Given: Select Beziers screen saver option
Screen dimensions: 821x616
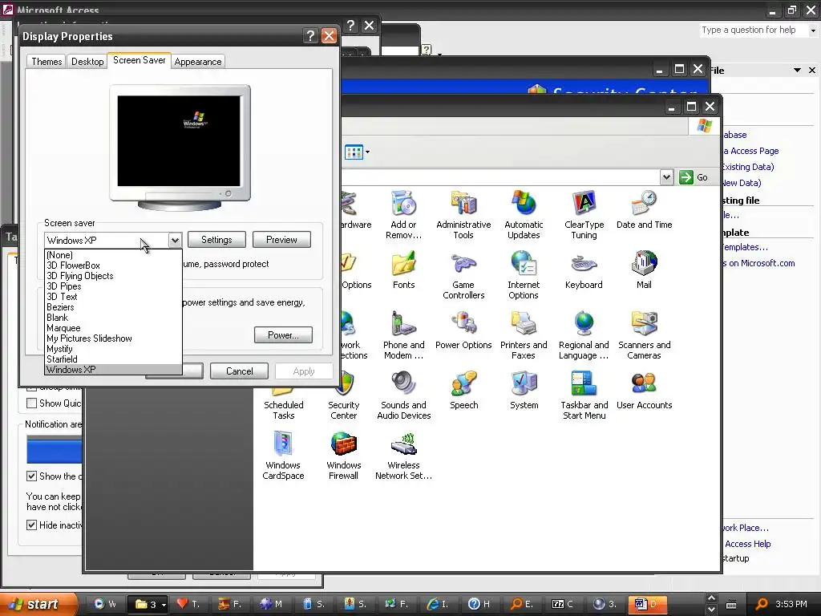Looking at the screenshot, I should tap(113, 307).
